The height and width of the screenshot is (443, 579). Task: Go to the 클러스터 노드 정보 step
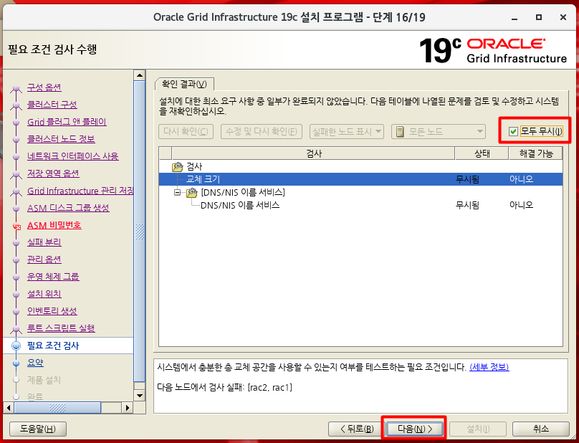tap(61, 139)
